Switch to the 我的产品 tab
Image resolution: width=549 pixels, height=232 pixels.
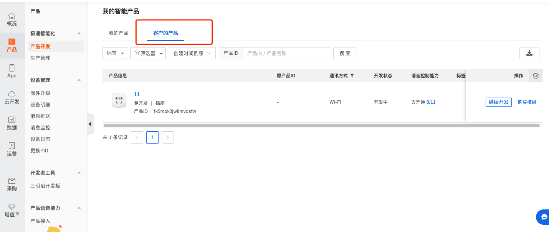118,33
